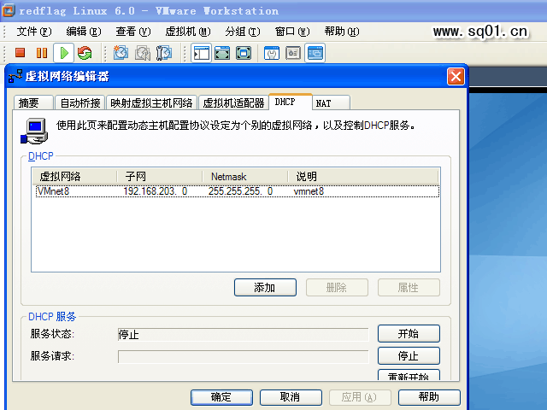The image size is (547, 410).
Task: Click the VMware Workstation title bar icon
Action: (8, 10)
